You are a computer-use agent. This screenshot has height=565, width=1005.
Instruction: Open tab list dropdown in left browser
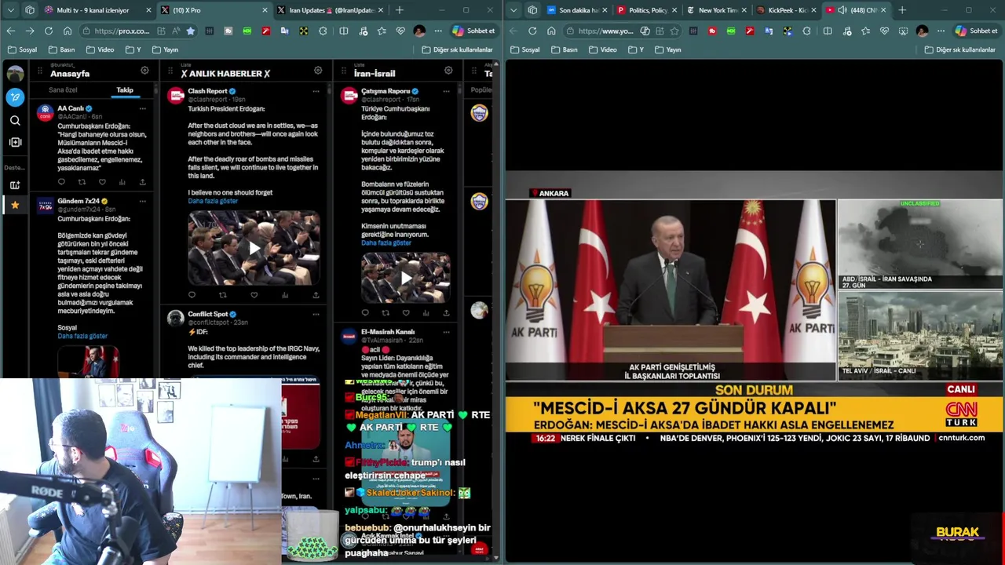click(x=11, y=10)
